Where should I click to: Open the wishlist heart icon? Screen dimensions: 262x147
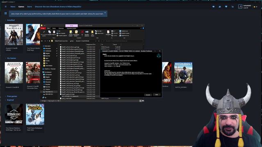226,7
